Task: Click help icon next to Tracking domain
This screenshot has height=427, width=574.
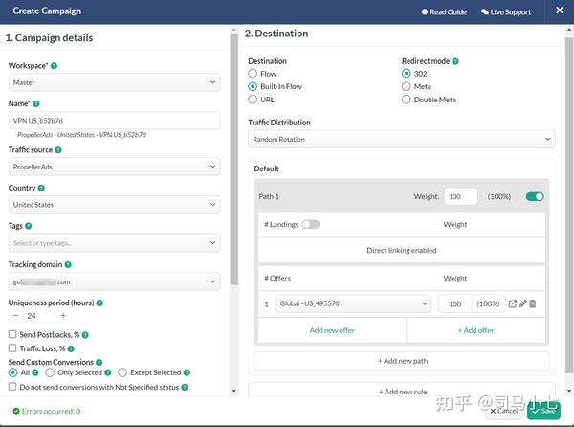Action: (68, 265)
